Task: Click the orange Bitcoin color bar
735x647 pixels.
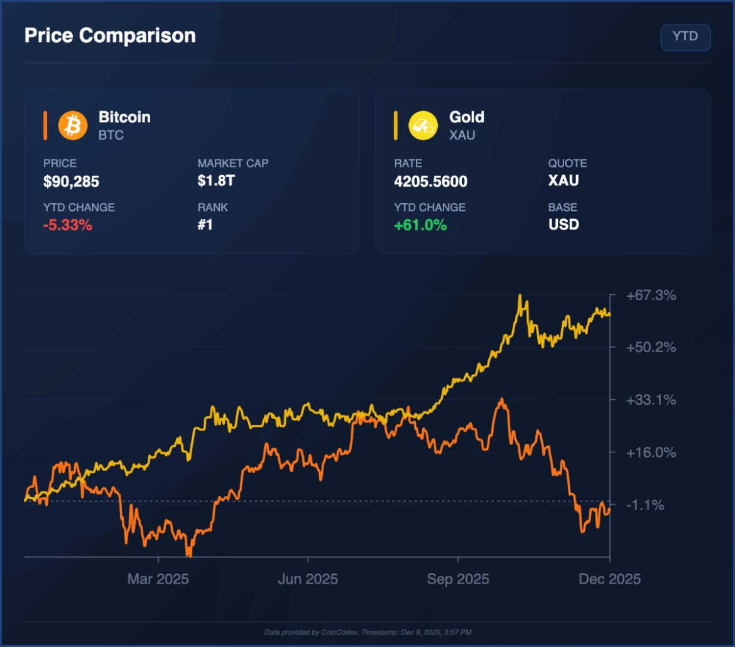Action: coord(46,125)
